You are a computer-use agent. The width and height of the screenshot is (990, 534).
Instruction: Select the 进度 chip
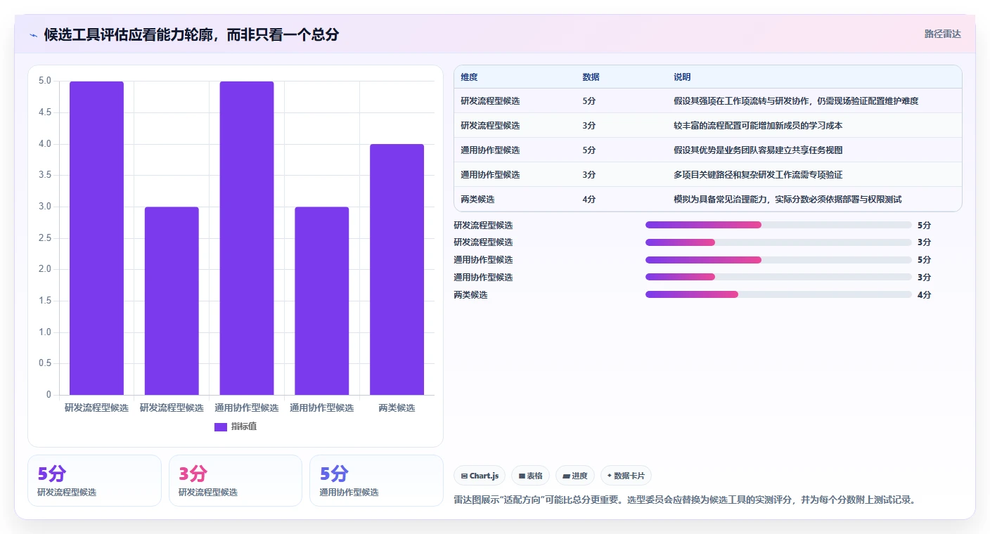pyautogui.click(x=575, y=476)
